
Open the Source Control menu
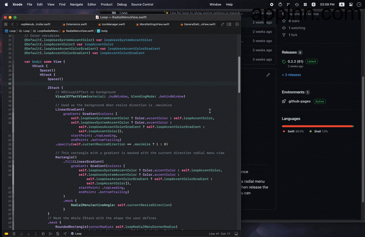[142, 5]
